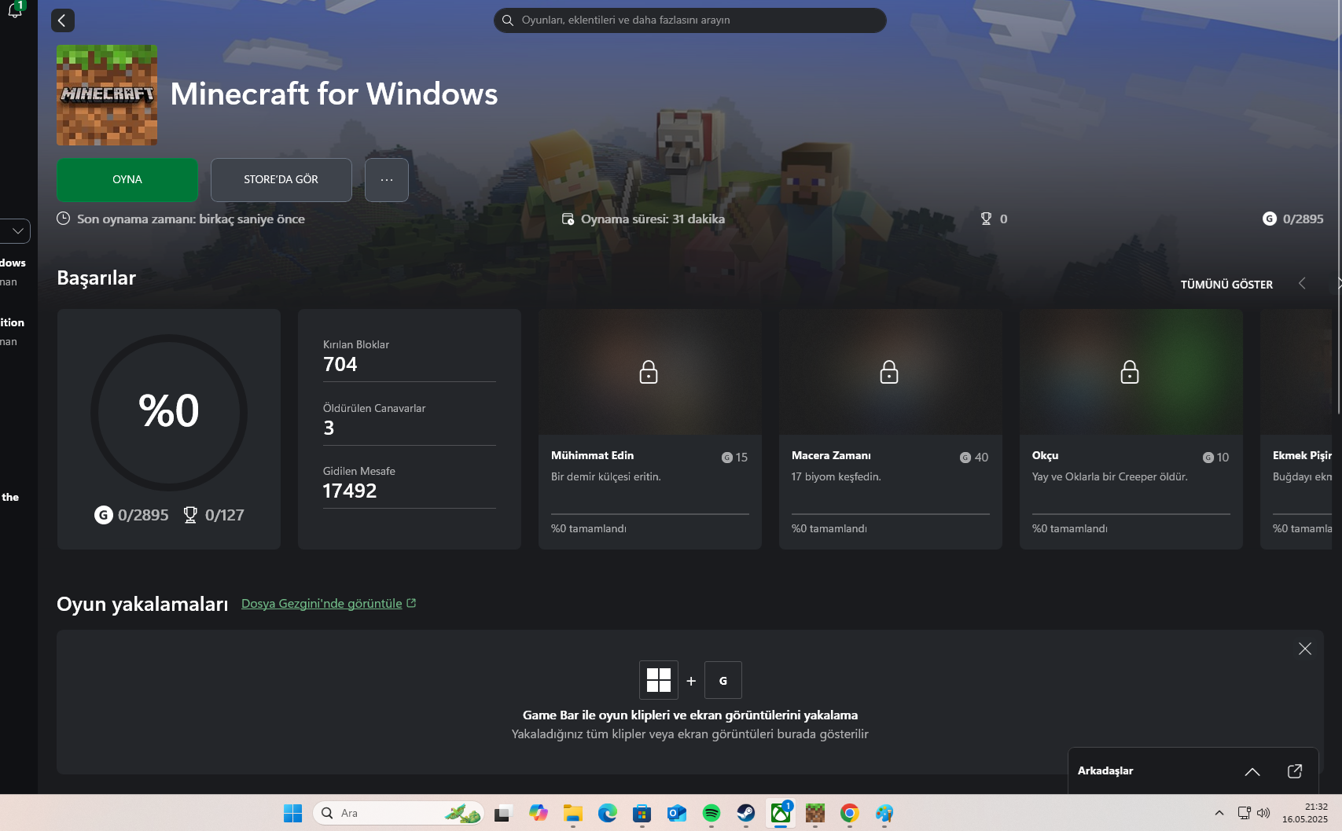Expand the Arkadaşlar panel with the chevron
This screenshot has height=831, width=1342.
(x=1252, y=771)
